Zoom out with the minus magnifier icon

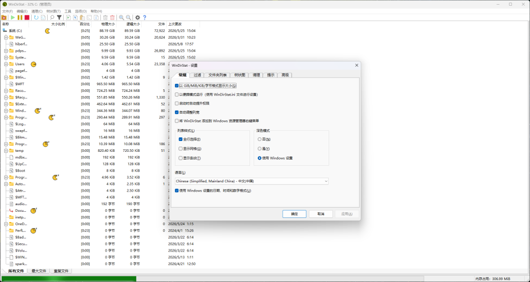[x=128, y=18]
